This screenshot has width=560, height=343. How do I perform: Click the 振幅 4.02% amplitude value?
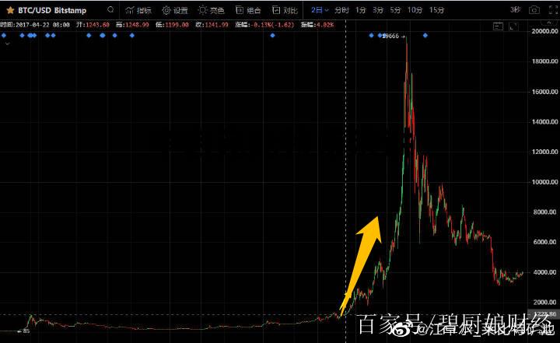click(x=317, y=25)
